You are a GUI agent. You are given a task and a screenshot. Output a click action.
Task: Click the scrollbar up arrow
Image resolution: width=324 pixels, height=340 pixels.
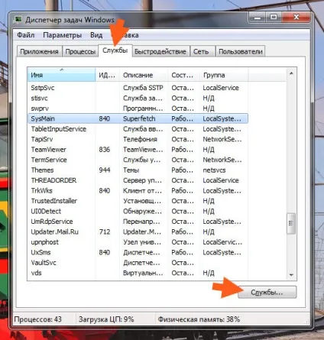click(x=291, y=73)
